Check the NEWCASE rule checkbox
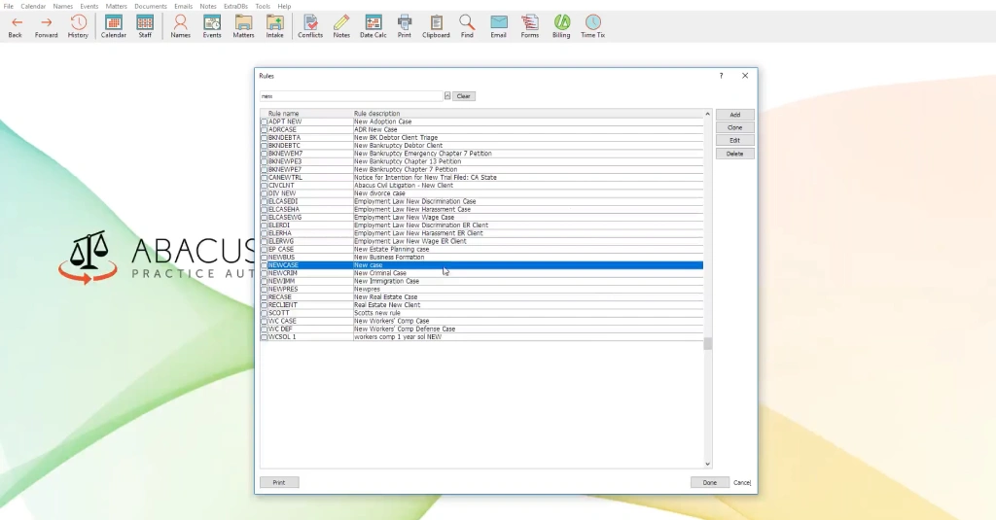 point(265,264)
